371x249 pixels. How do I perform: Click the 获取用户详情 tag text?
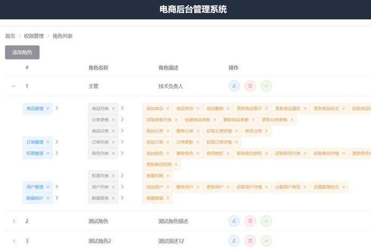[249, 187]
